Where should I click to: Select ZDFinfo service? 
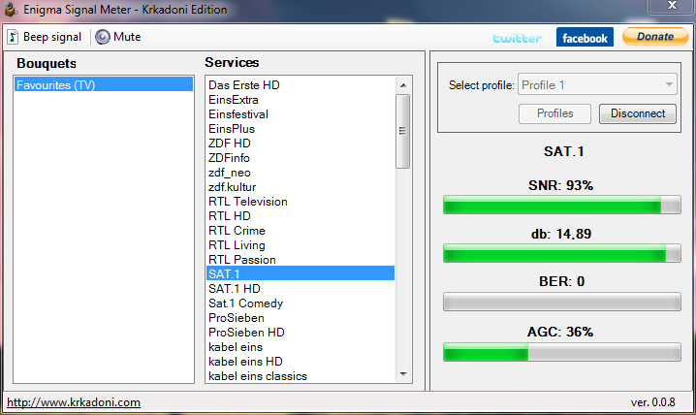[x=301, y=158]
